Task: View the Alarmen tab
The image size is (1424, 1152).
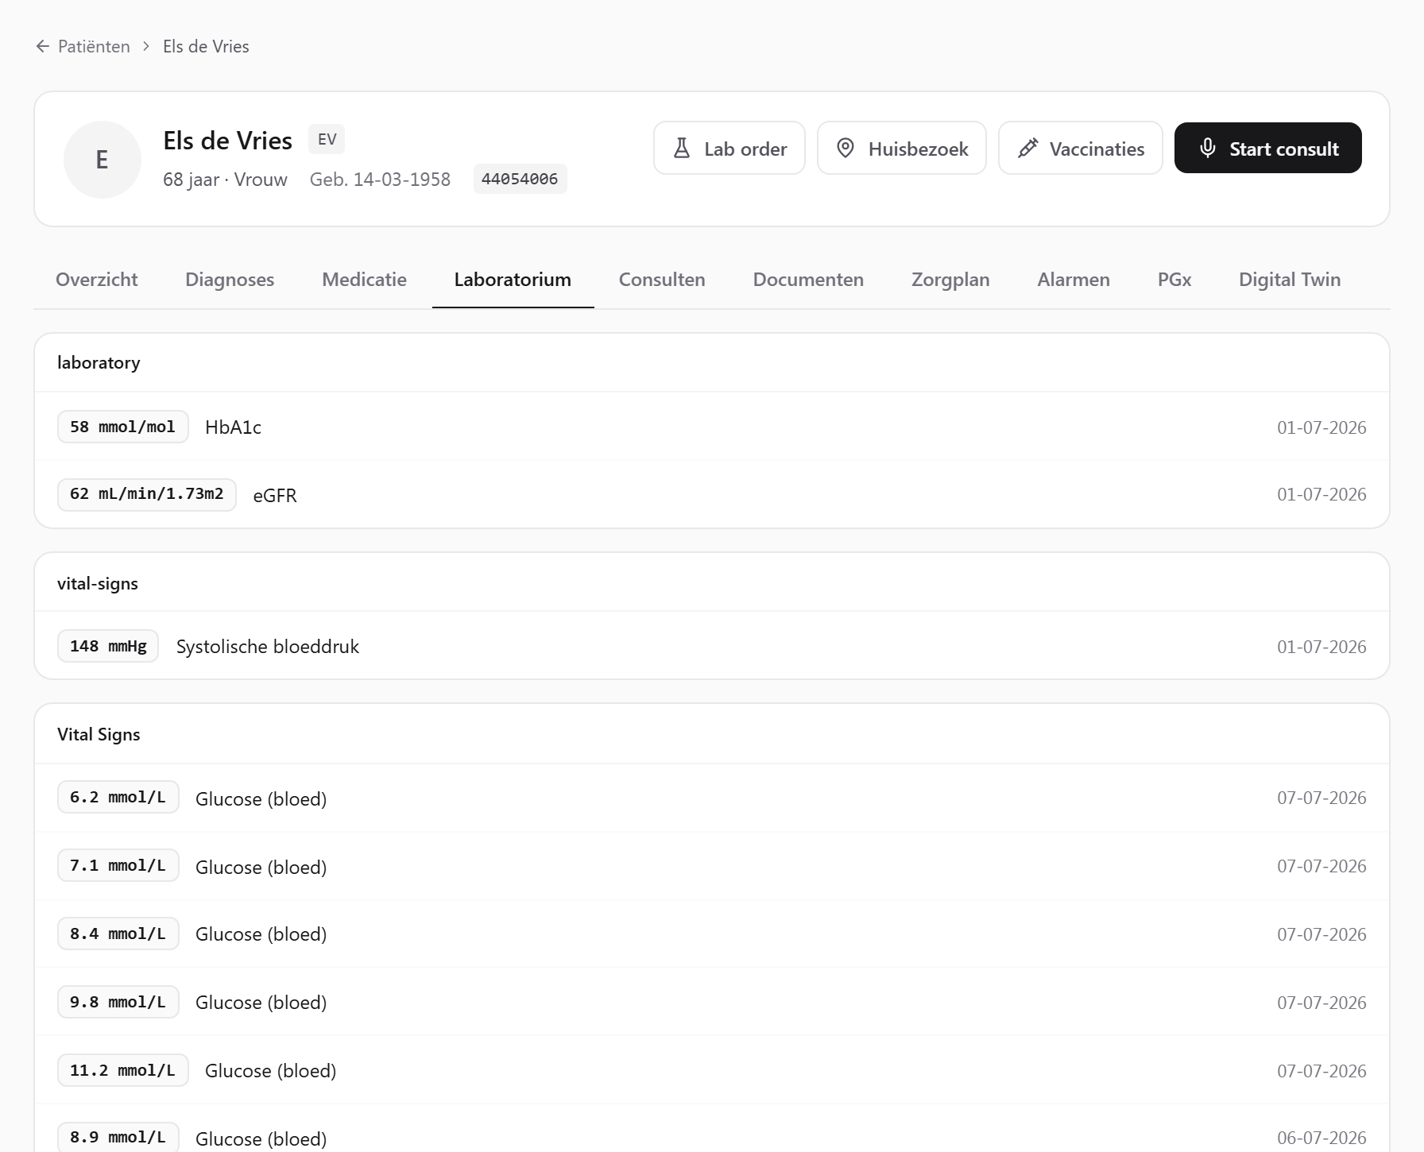Action: (x=1074, y=280)
